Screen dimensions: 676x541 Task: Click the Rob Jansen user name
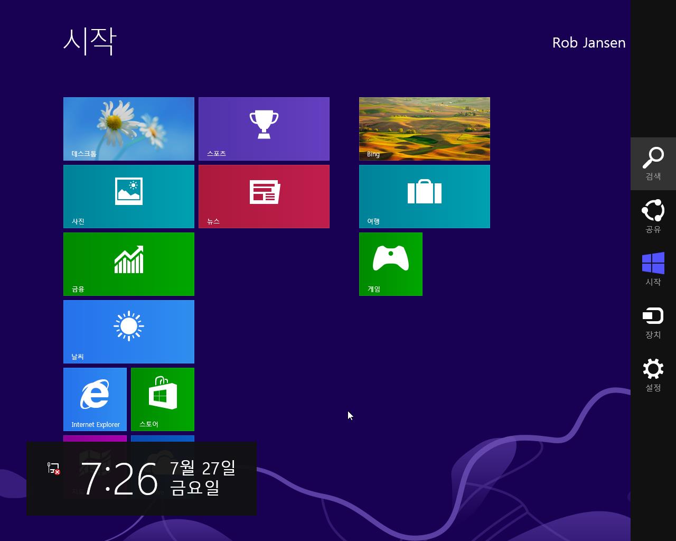tap(589, 43)
